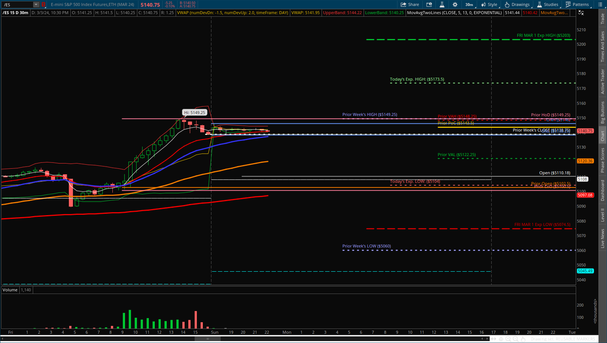Viewport: 607px width, 343px height.
Task: Click the Open ($5110.18) label
Action: [x=554, y=173]
